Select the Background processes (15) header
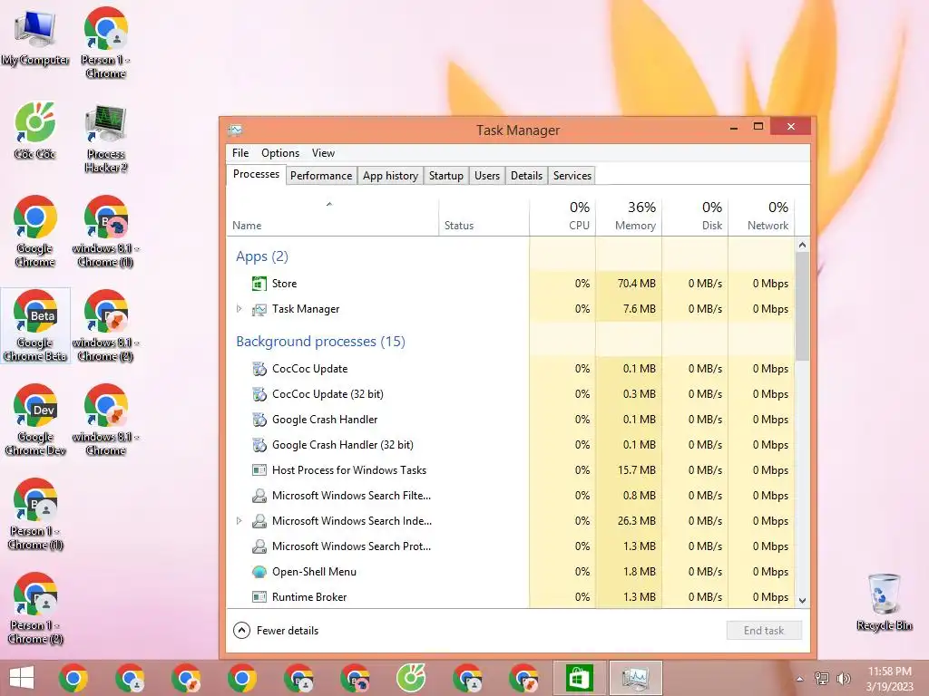The height and width of the screenshot is (696, 929). point(320,342)
